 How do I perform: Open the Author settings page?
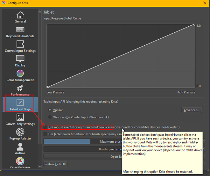click(20, 149)
